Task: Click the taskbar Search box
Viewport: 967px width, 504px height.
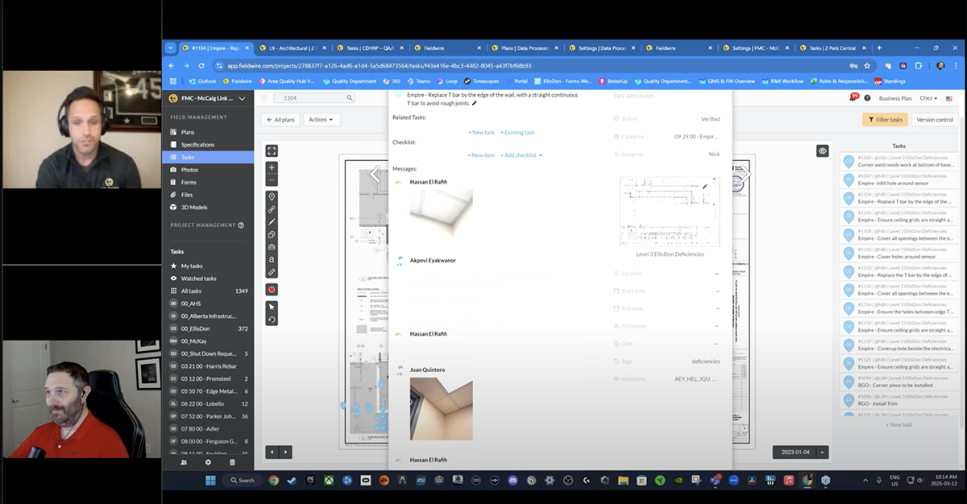Action: click(x=242, y=480)
